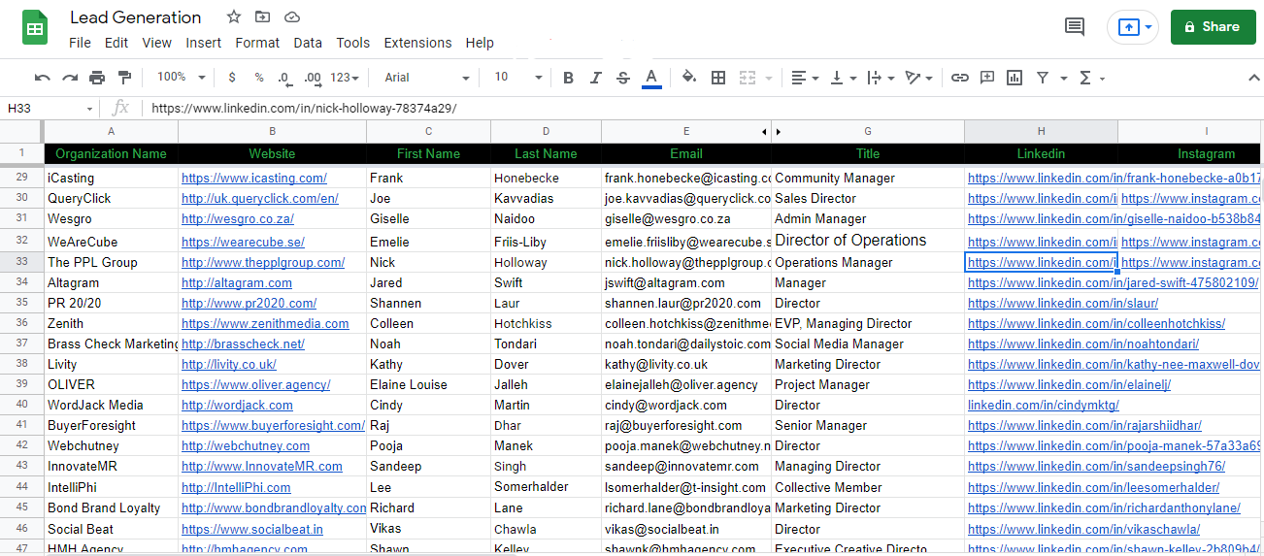Viewport: 1264px width, 556px height.
Task: Open the File menu
Action: [80, 43]
